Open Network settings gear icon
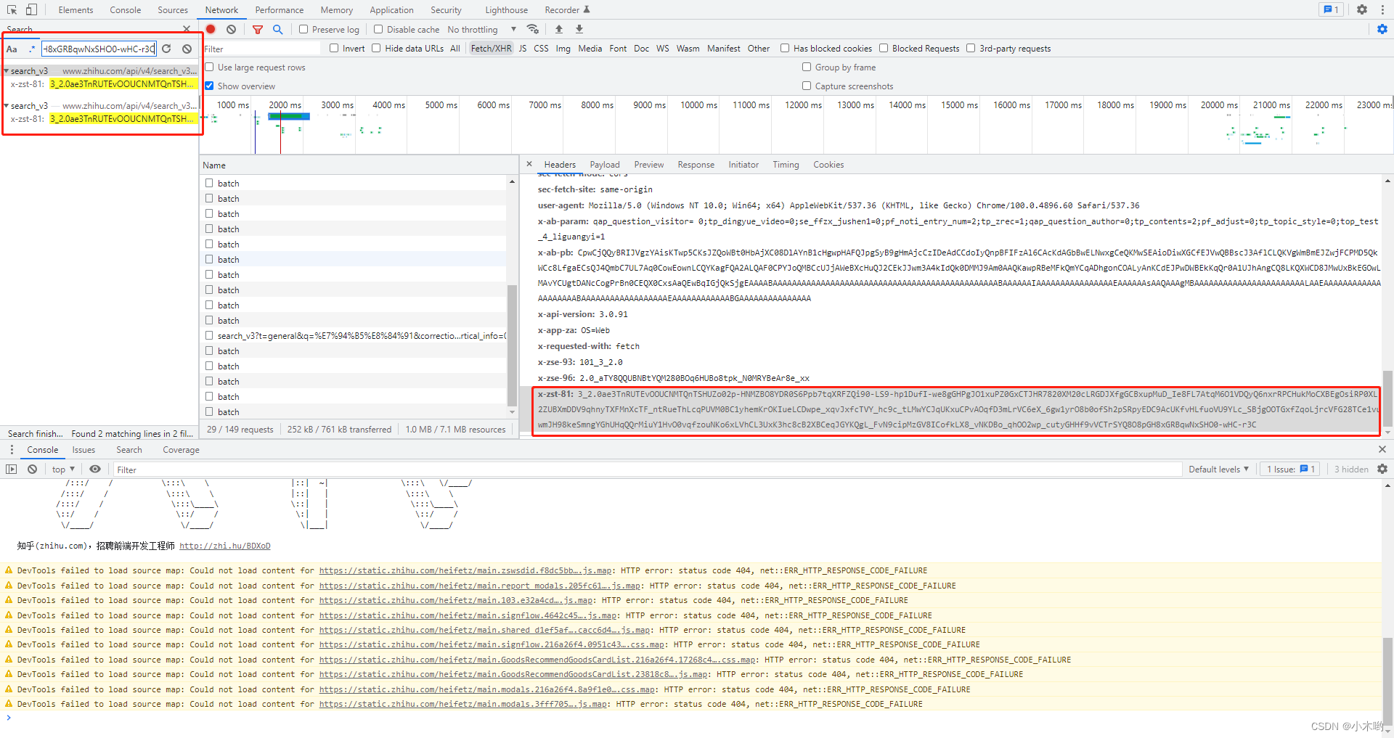The width and height of the screenshot is (1394, 738). (x=1382, y=29)
